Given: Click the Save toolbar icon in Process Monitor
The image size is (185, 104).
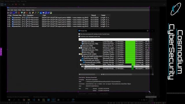Looking at the screenshot, I should [11, 13].
